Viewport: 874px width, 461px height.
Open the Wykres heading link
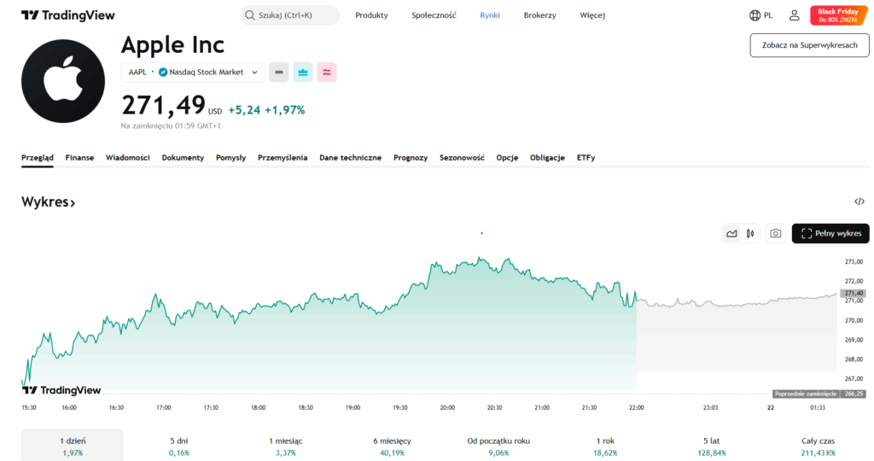click(48, 201)
